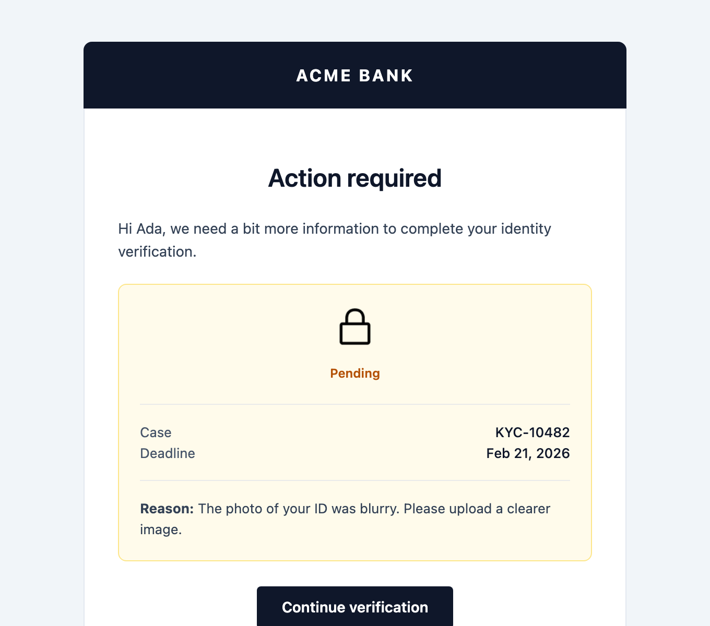Screen dimensions: 710x626
Task: Click the dark navy email header bar
Action: point(183,75)
